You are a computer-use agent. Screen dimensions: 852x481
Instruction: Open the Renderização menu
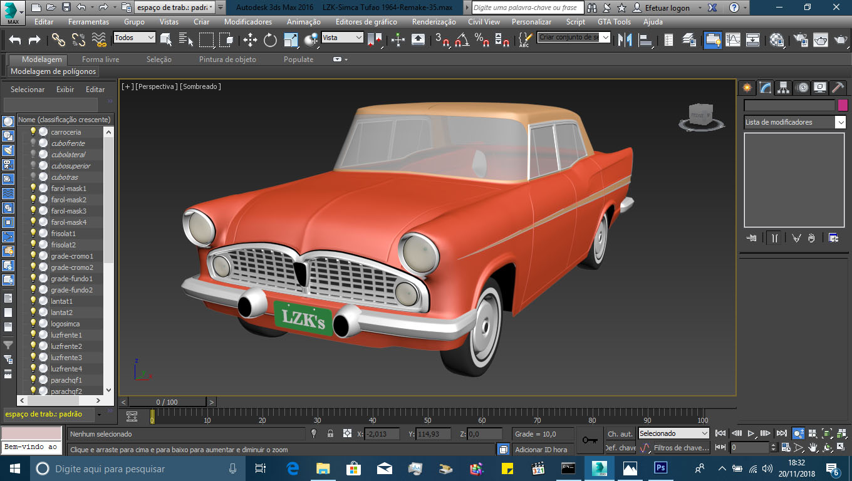coord(434,21)
